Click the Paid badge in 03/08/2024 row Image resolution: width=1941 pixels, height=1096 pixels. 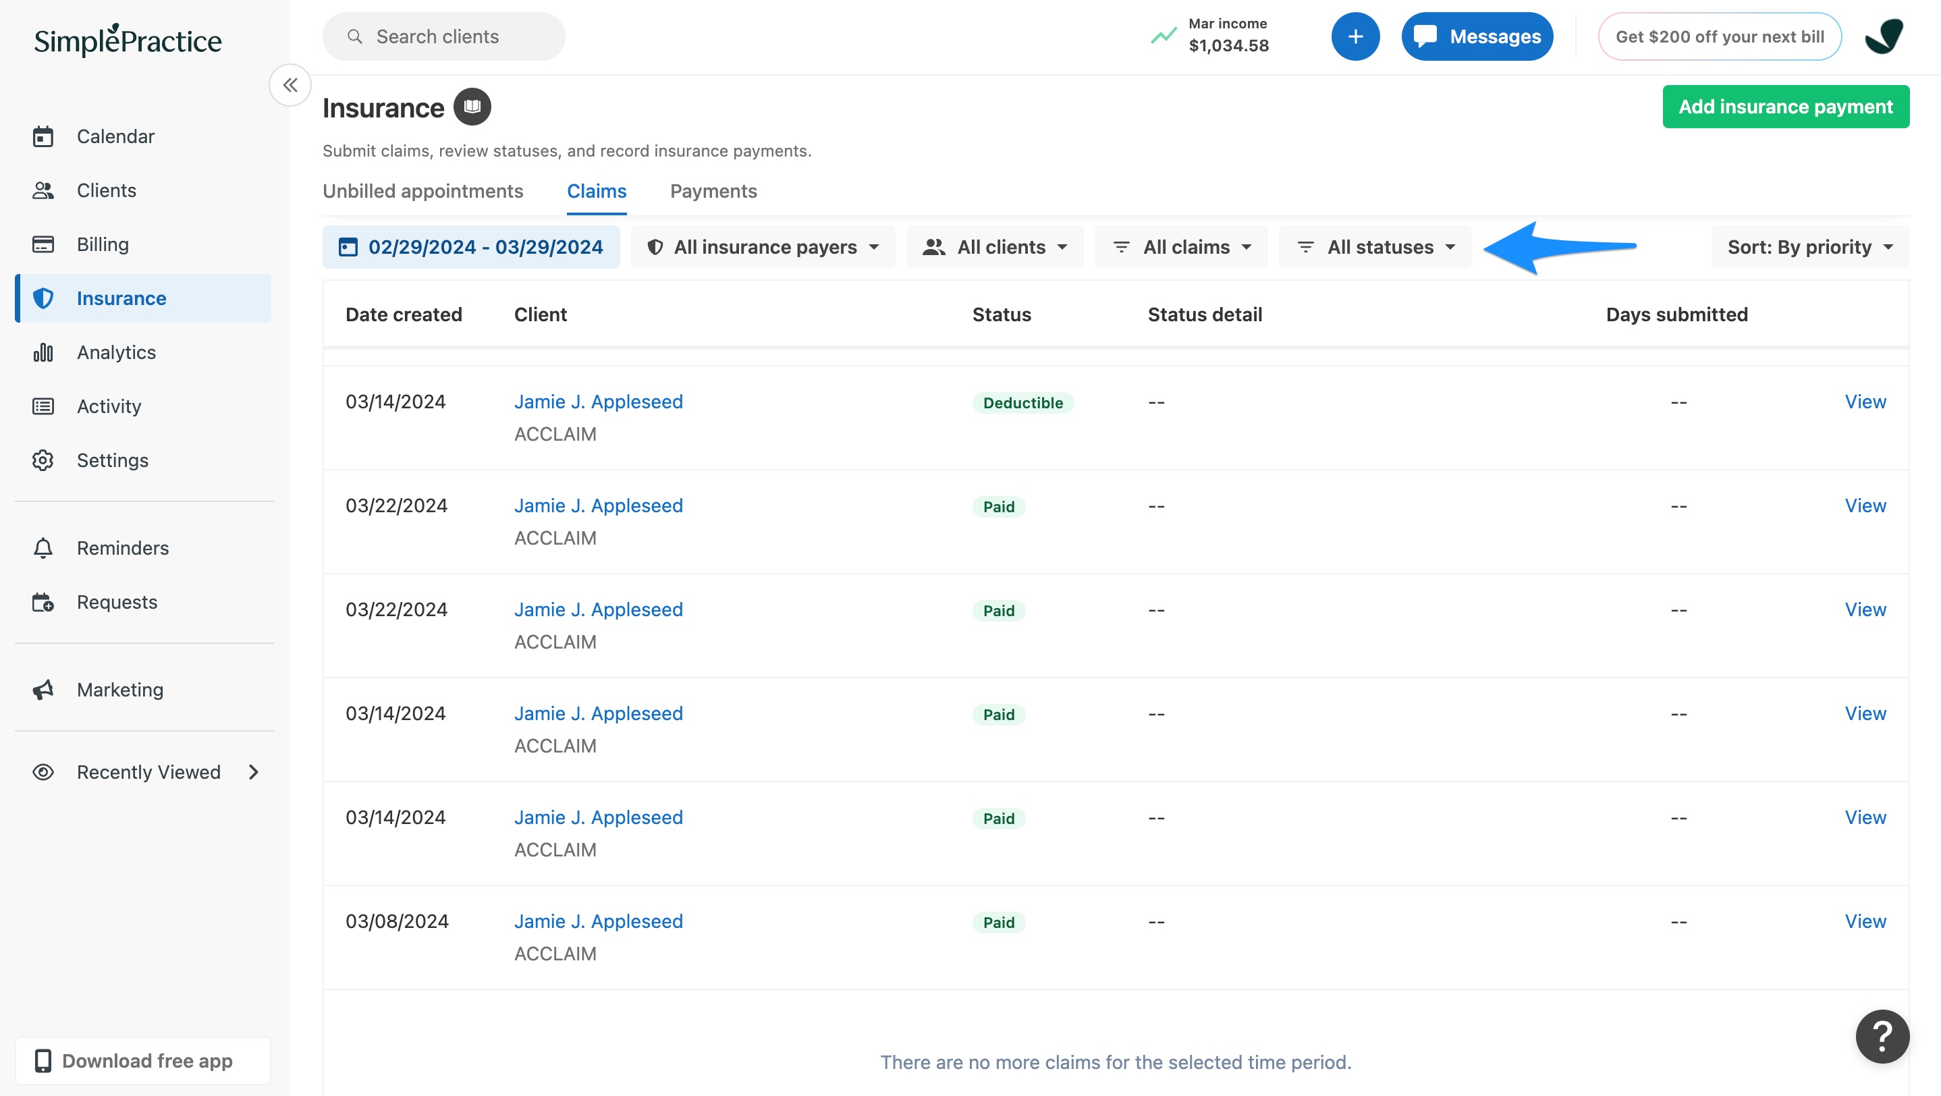click(x=998, y=922)
